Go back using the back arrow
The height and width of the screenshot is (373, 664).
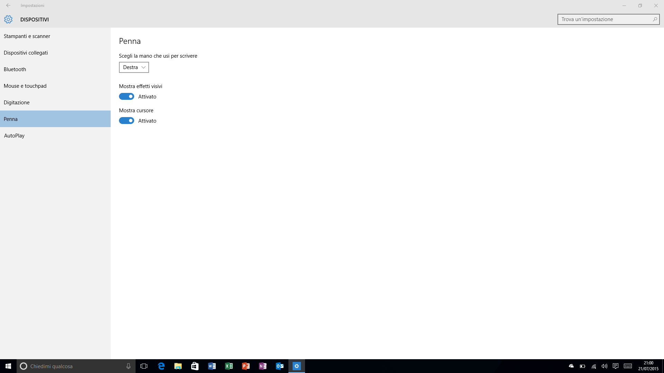[8, 6]
